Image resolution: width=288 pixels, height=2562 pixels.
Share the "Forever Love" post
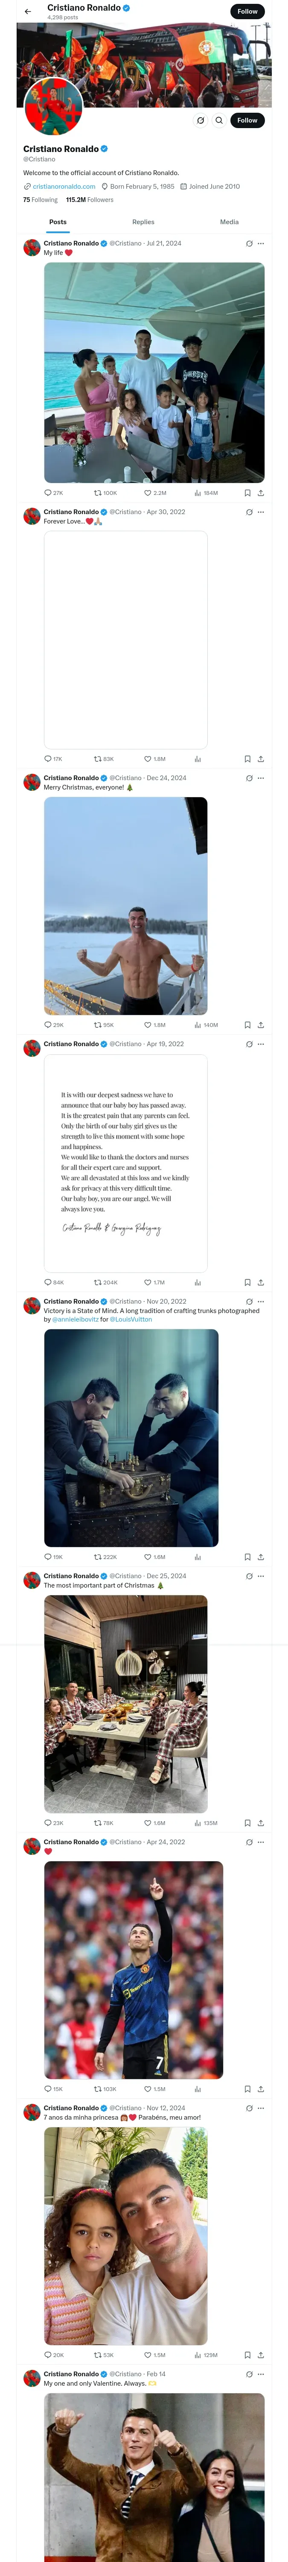(x=260, y=759)
